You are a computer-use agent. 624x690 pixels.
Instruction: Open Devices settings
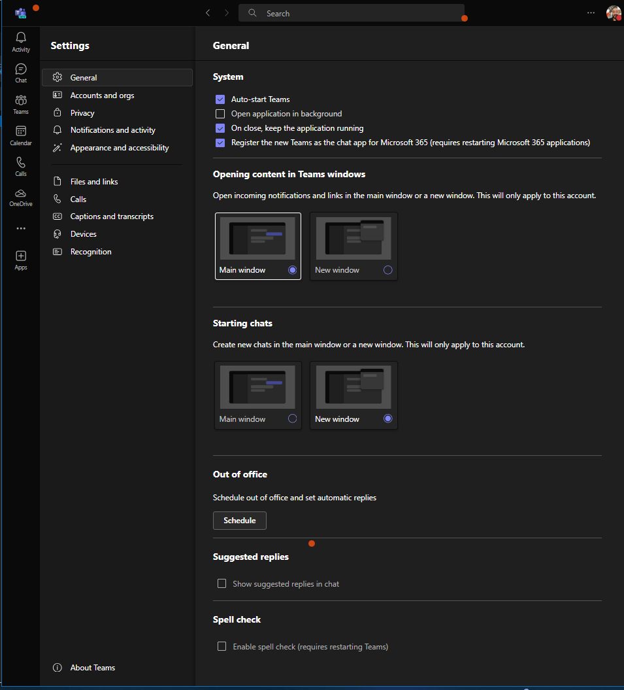click(x=117, y=233)
